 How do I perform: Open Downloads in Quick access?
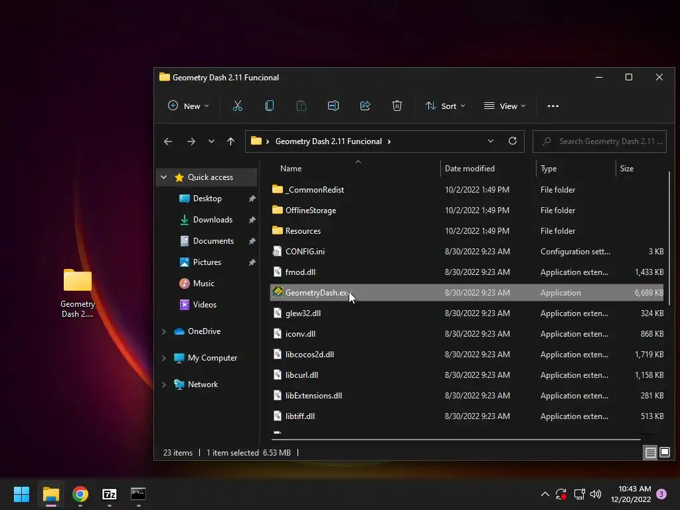click(212, 219)
